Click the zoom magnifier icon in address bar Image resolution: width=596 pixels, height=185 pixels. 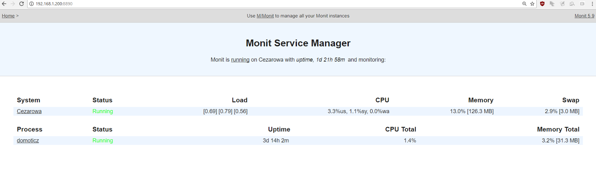524,4
